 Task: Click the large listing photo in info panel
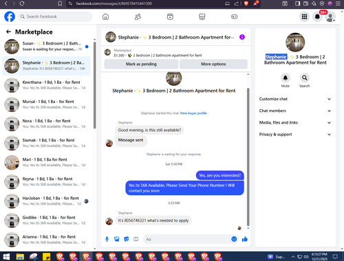(x=295, y=43)
